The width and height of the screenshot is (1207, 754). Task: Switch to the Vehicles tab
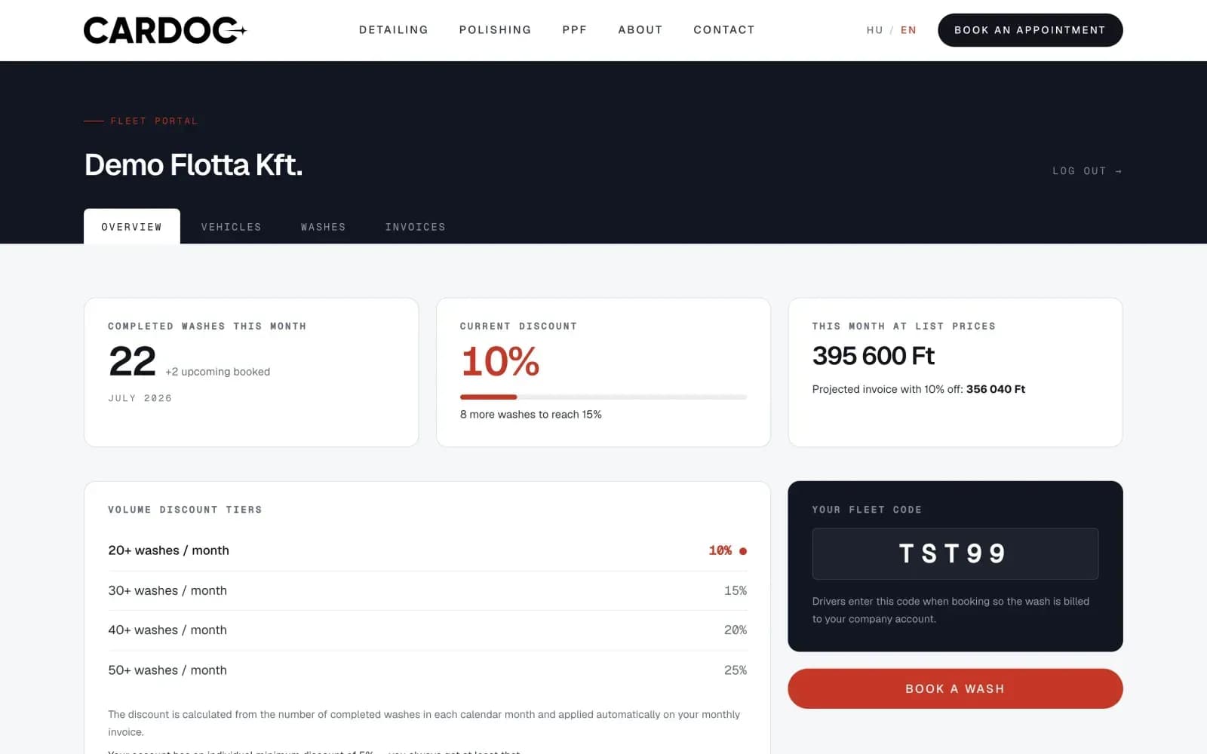231,227
